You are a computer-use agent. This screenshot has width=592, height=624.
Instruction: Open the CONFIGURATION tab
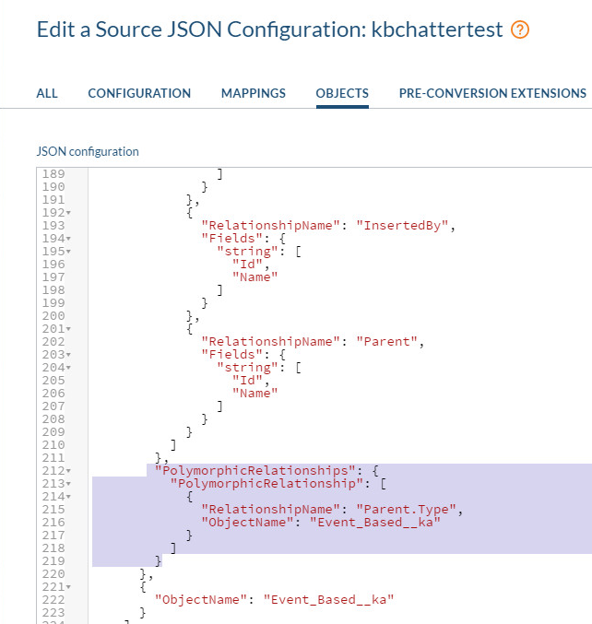pos(139,93)
